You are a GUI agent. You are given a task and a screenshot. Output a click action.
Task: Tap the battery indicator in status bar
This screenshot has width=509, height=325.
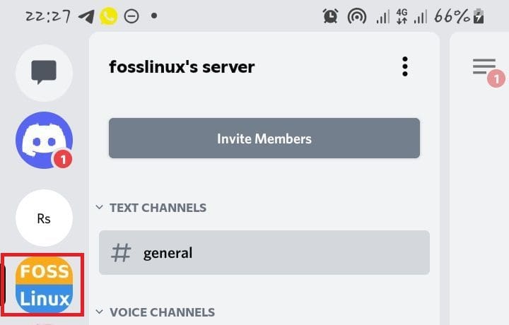479,16
